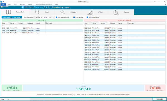Click the Name filter field in the Receipts filter row
This screenshot has height=101, width=167.
click(x=14, y=26)
